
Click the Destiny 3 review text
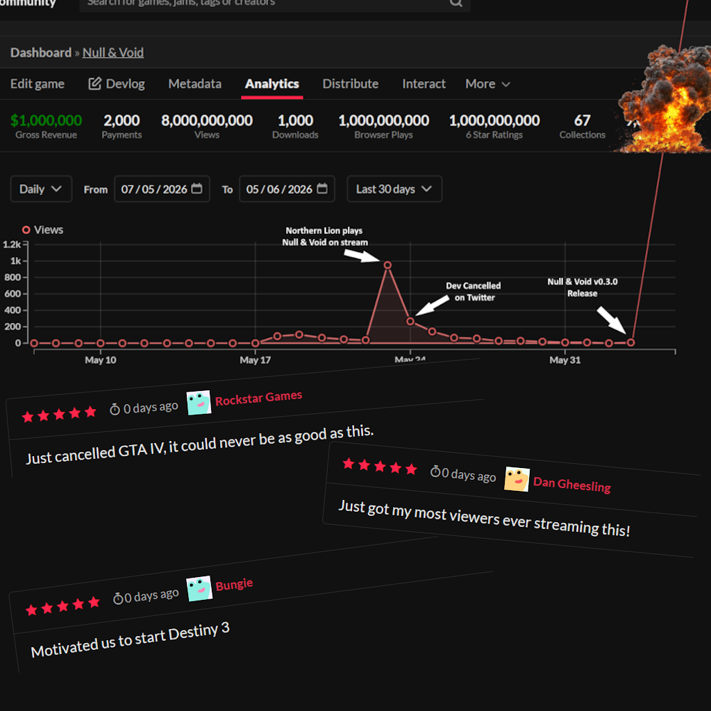point(130,639)
